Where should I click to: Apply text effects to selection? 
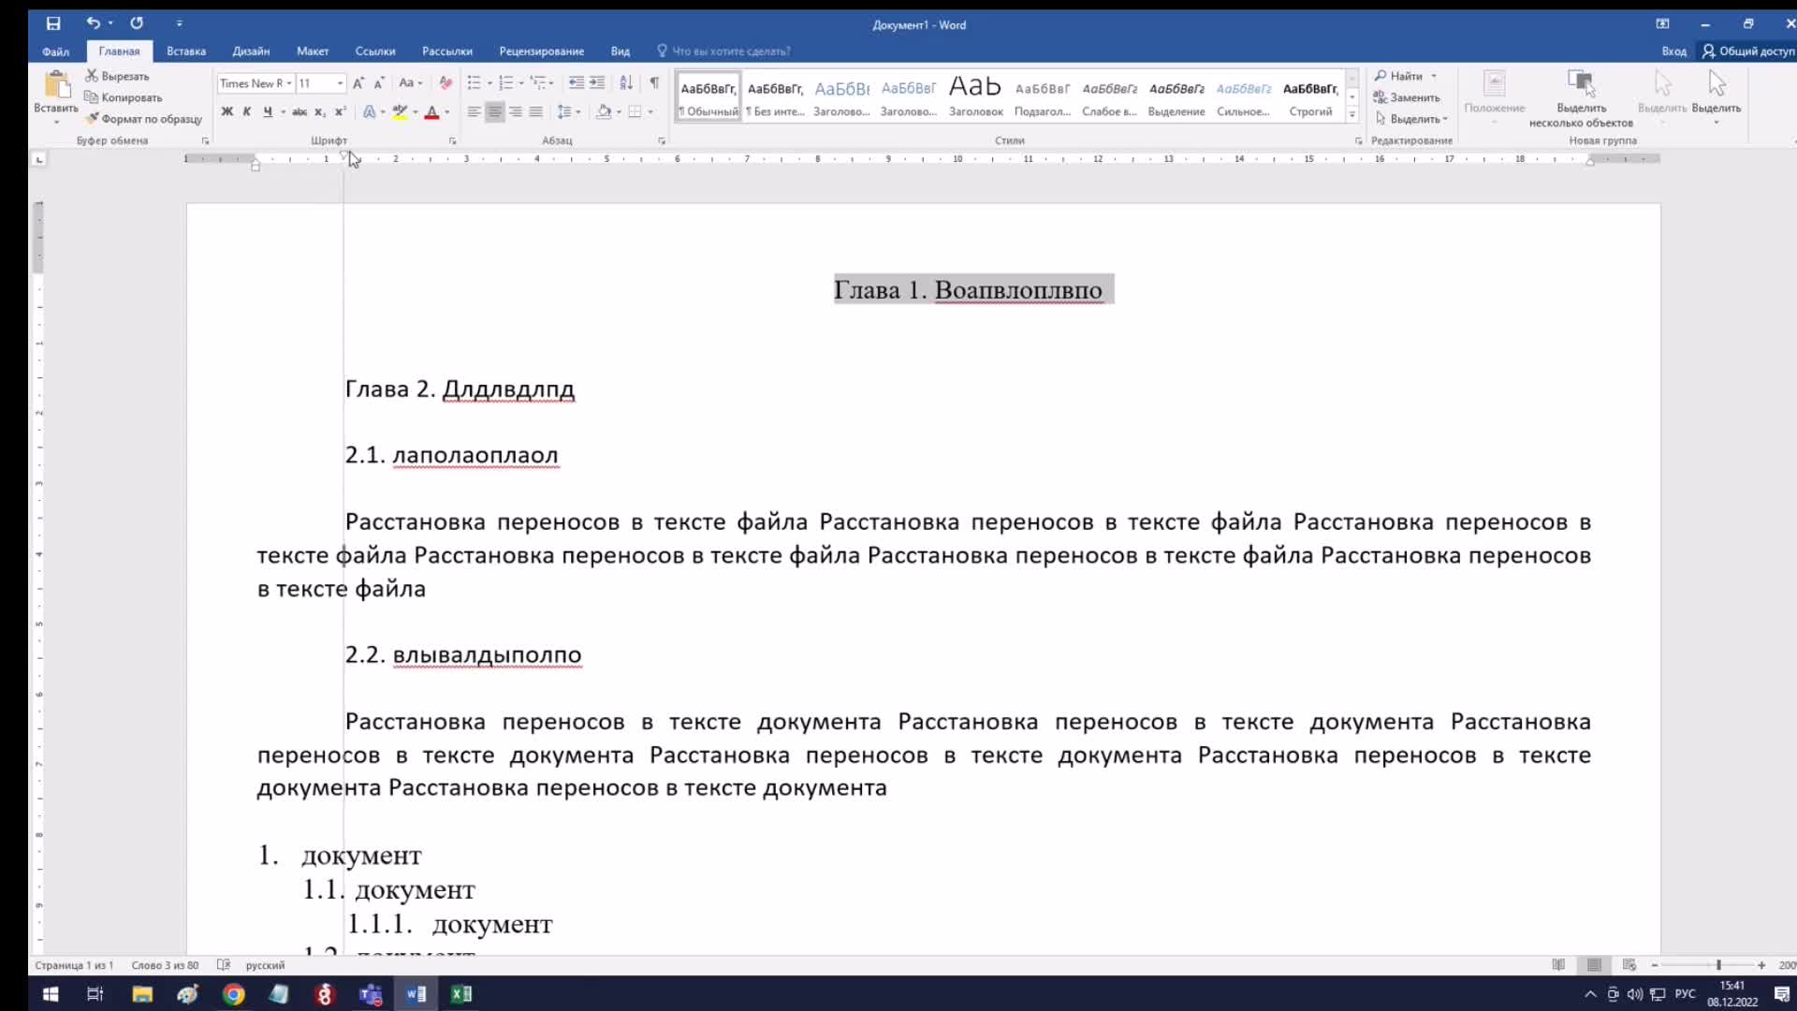[370, 111]
